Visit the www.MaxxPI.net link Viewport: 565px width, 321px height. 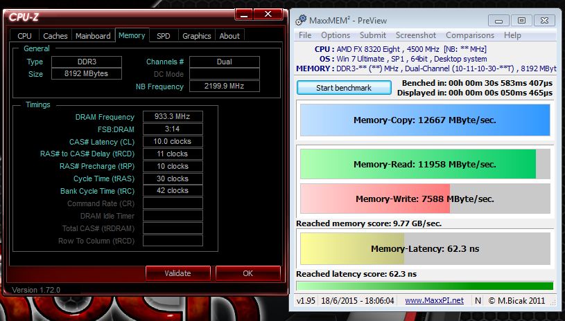(x=434, y=300)
